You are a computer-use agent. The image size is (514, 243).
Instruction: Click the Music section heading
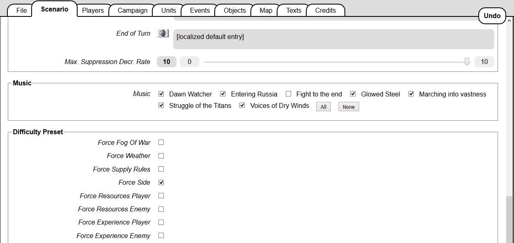click(22, 83)
